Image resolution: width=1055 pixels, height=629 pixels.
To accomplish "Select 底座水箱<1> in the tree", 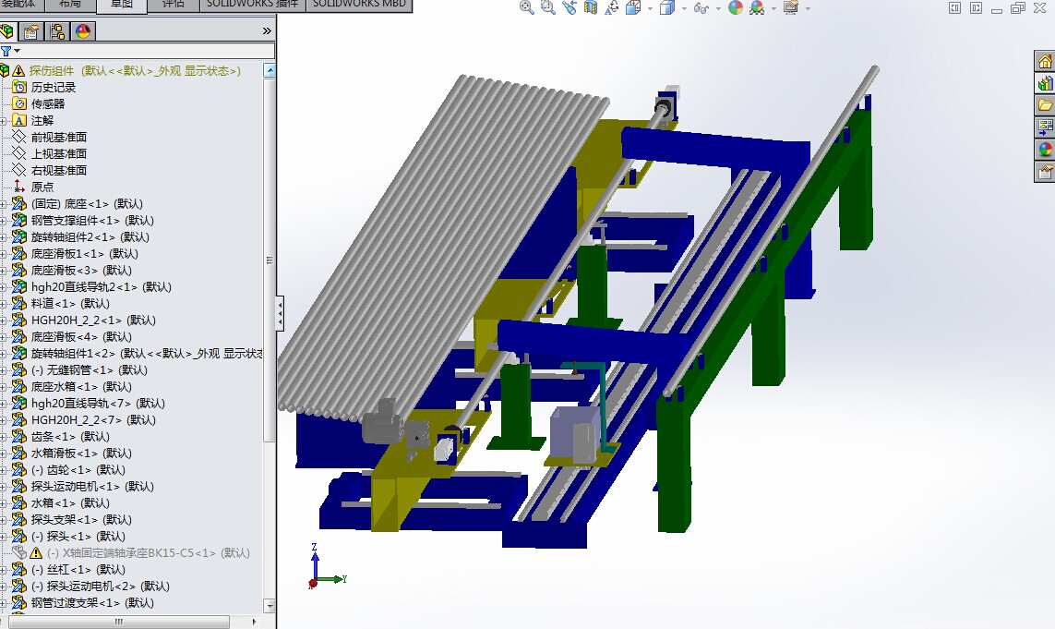I will click(81, 387).
